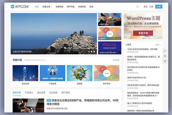Image resolution: width=172 pixels, height=115 pixels.
Task: Open the puzzle hands thumbnail
Action: pyautogui.click(x=110, y=20)
